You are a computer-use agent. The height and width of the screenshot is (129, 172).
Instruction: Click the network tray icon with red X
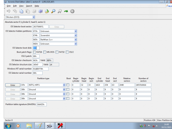click(x=153, y=126)
